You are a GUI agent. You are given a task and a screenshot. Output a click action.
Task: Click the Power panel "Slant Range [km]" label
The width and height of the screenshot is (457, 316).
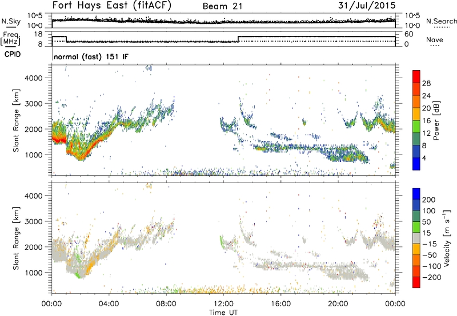click(16, 120)
